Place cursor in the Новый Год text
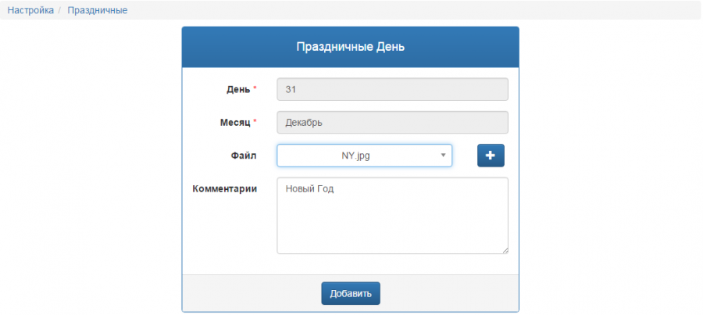This screenshot has width=703, height=315. 309,189
